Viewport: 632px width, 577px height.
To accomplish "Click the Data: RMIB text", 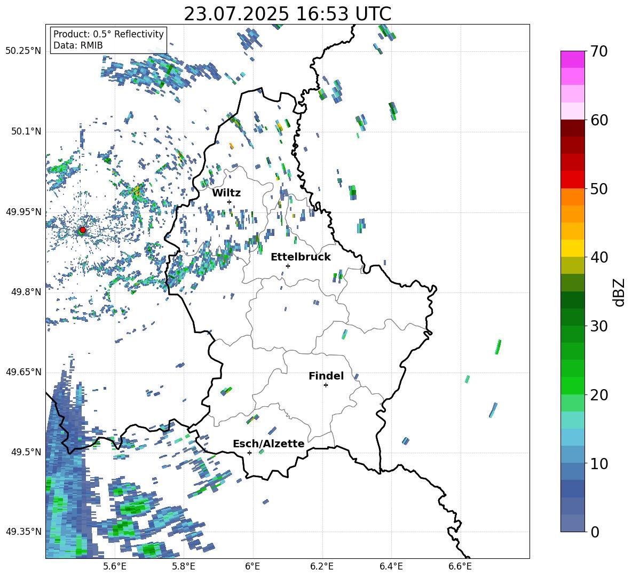I will pyautogui.click(x=78, y=45).
